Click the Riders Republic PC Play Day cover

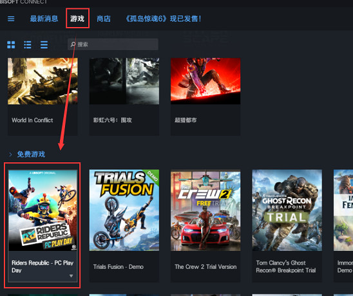pyautogui.click(x=43, y=210)
